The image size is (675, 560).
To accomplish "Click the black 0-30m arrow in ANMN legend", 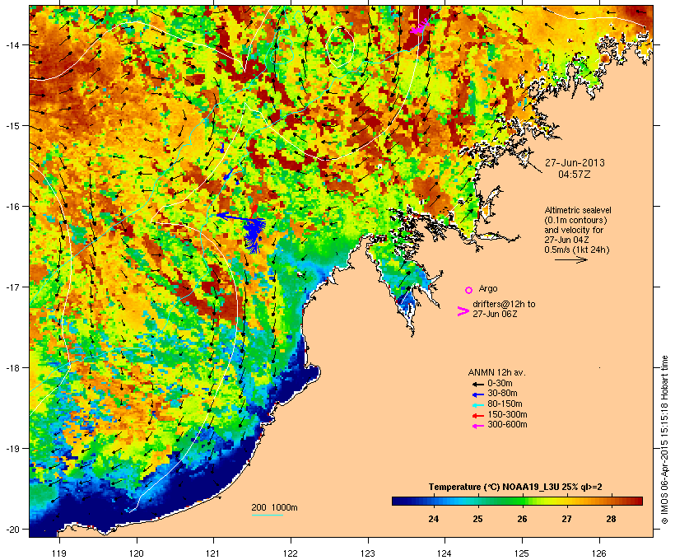I will 477,384.
